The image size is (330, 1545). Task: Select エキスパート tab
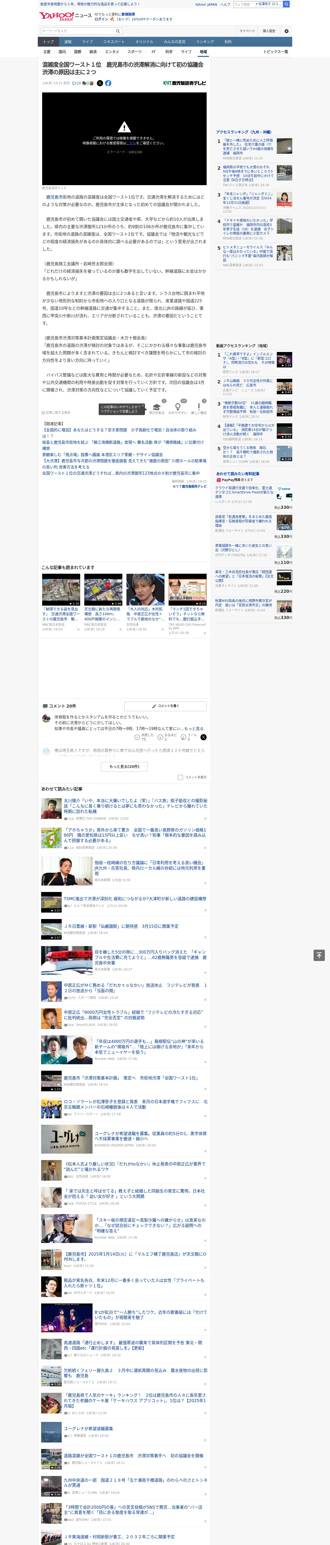coord(114,42)
